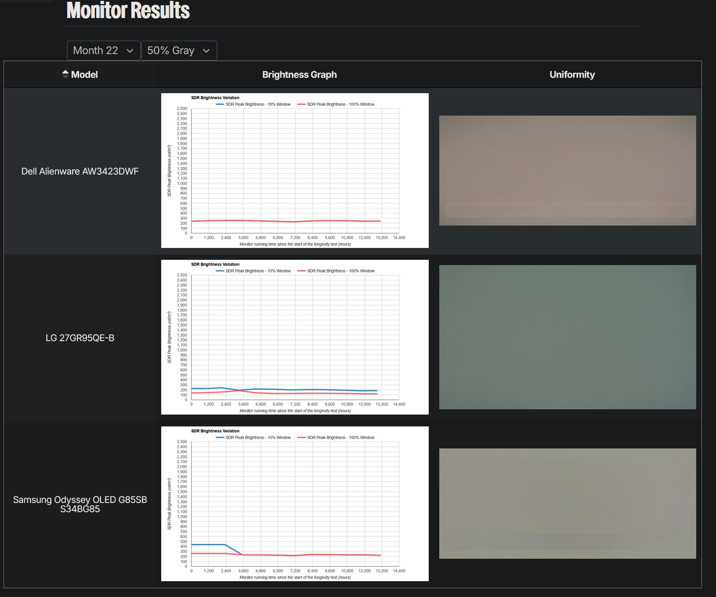
Task: Open LG 27GR95QE-B brightness graph
Action: click(295, 337)
